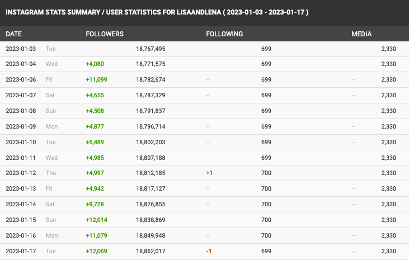This screenshot has height=265, width=409.
Task: Select the date 2023-01-12
Action: (x=21, y=173)
